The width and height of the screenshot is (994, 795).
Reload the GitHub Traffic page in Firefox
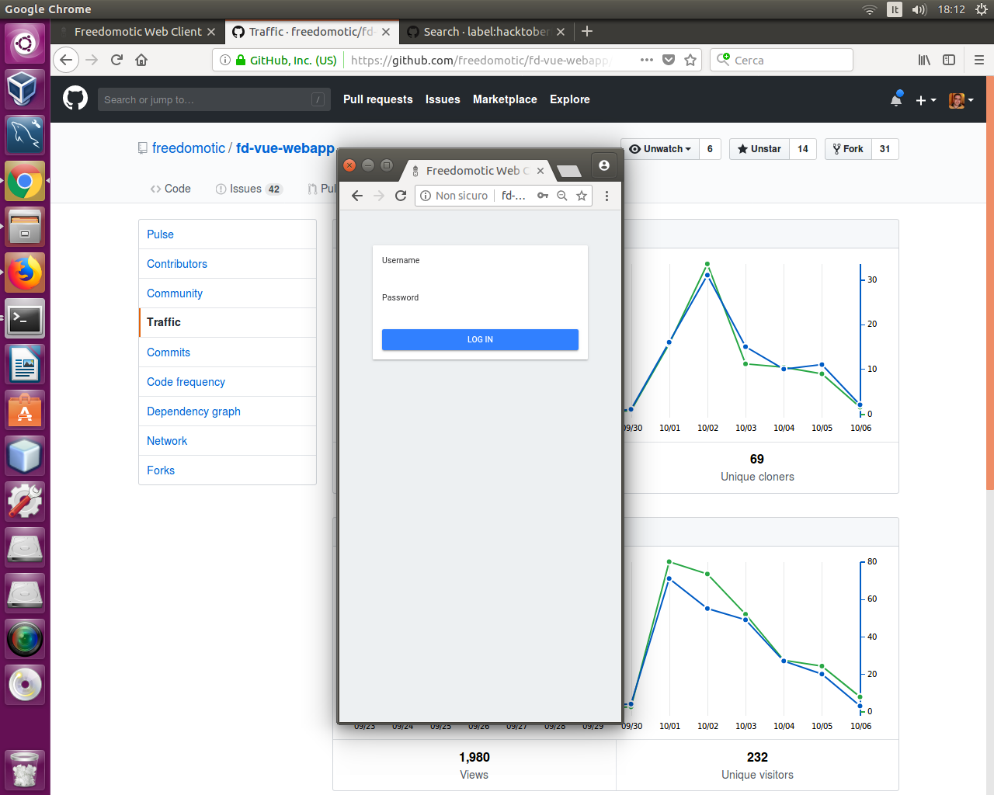116,60
